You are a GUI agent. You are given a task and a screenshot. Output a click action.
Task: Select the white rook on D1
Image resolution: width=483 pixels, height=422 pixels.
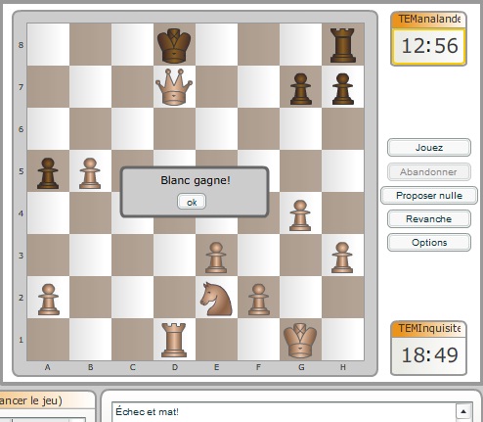click(x=174, y=340)
